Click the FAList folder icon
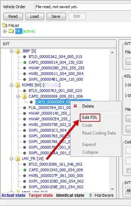The height and width of the screenshot is (206, 131). click(x=5, y=25)
